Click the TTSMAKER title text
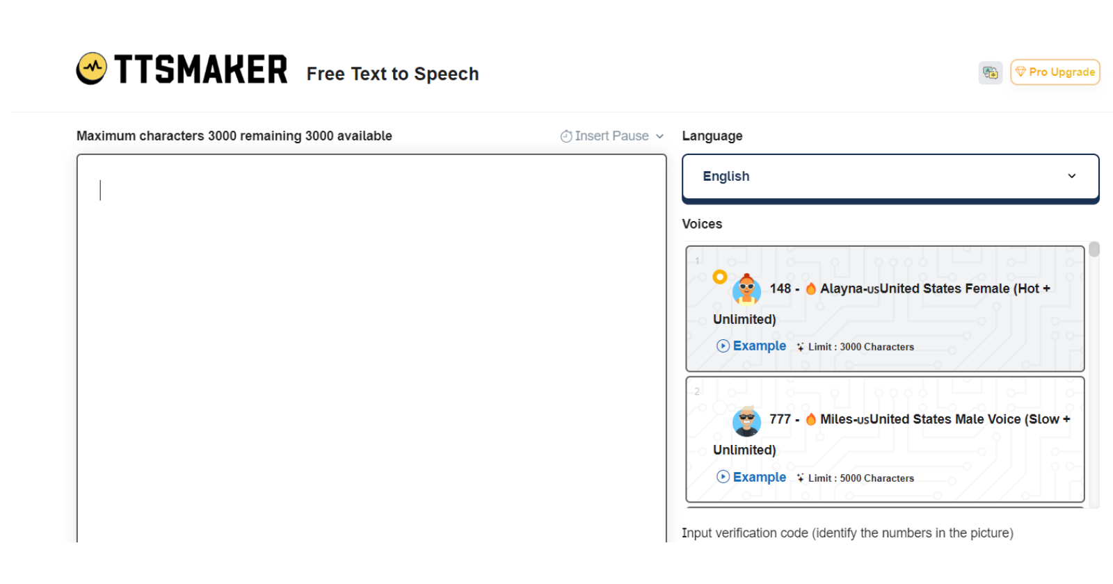The height and width of the screenshot is (584, 1113). pos(200,70)
